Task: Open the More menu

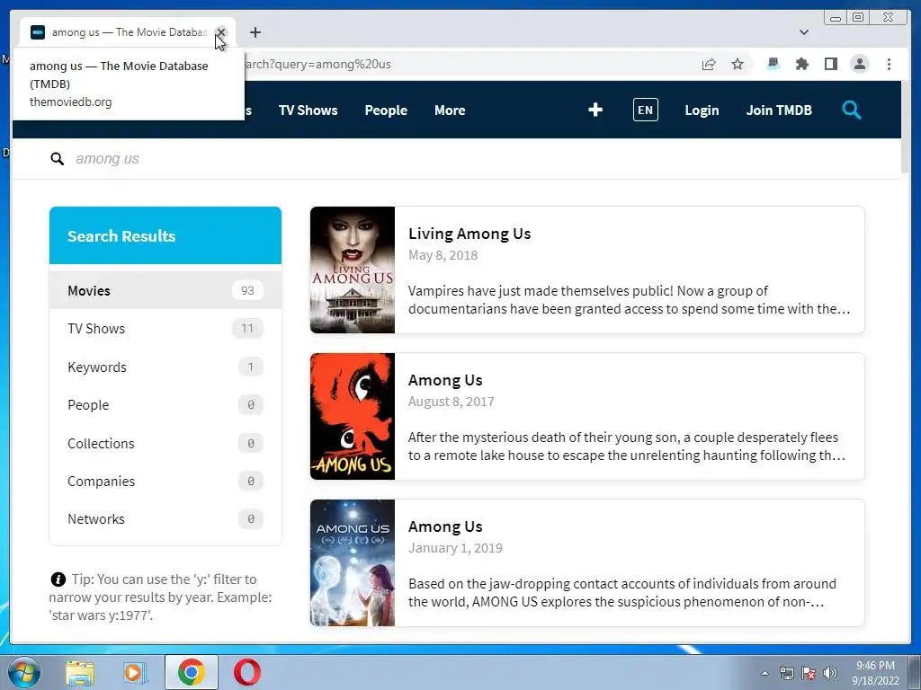Action: (x=450, y=111)
